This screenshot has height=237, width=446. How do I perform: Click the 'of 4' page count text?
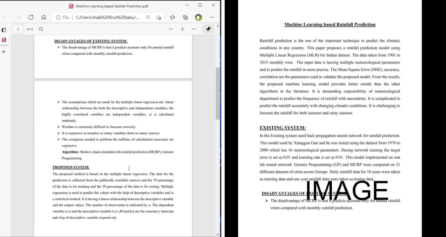(x=29, y=29)
